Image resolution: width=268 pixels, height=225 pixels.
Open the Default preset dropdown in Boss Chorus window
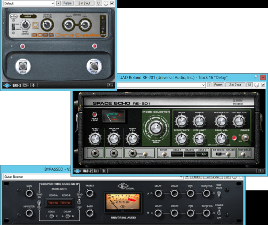coord(29,3)
